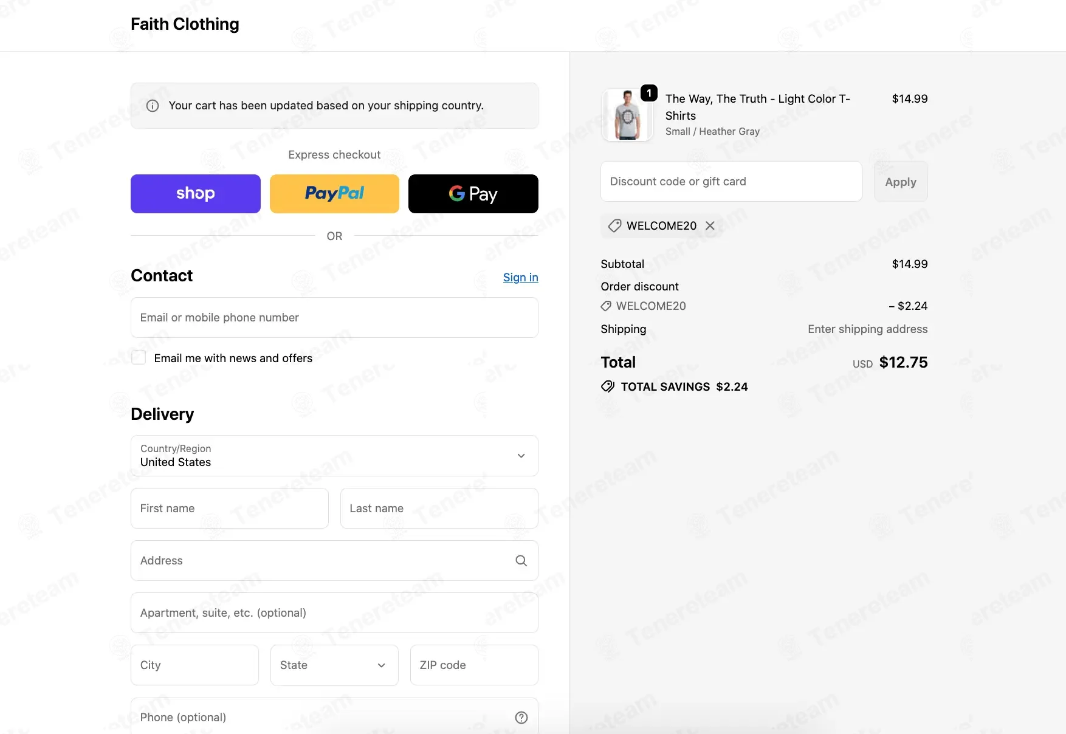Image resolution: width=1066 pixels, height=734 pixels.
Task: Click the address search magnifier icon
Action: (x=521, y=561)
